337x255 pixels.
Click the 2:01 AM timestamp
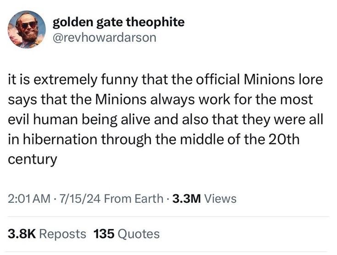point(28,199)
